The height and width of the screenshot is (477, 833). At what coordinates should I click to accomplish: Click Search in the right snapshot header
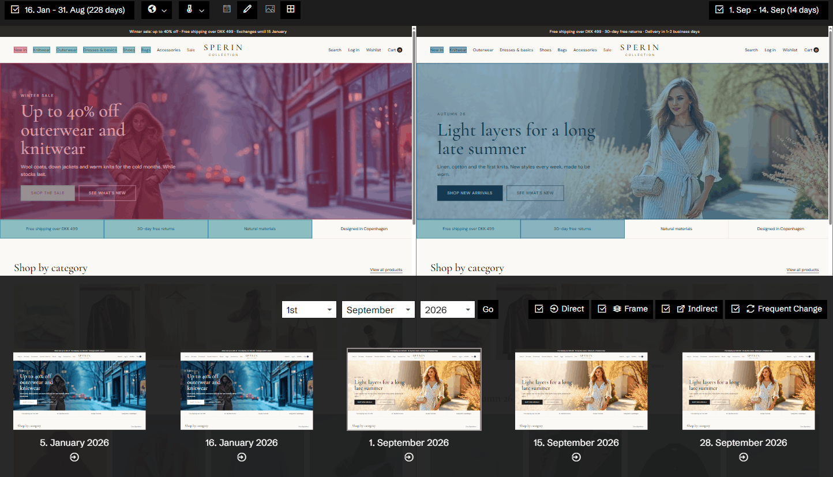pyautogui.click(x=752, y=50)
